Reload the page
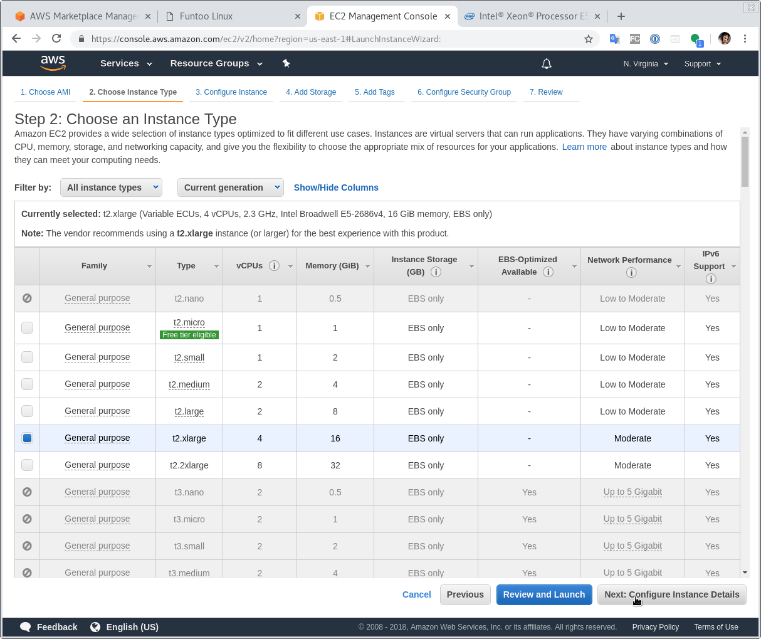 click(x=56, y=39)
